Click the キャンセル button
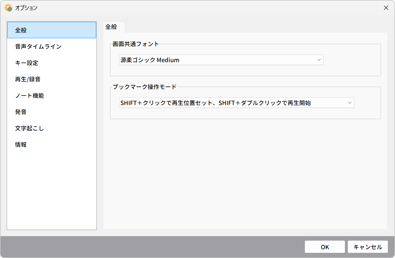The height and width of the screenshot is (258, 395). 368,247
